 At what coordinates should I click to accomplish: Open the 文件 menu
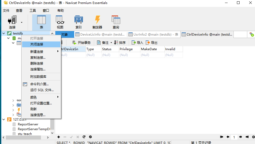(x=6, y=11)
